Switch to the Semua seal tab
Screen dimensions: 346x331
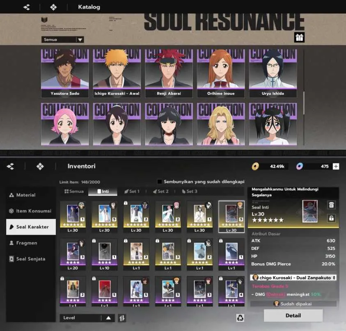(74, 192)
